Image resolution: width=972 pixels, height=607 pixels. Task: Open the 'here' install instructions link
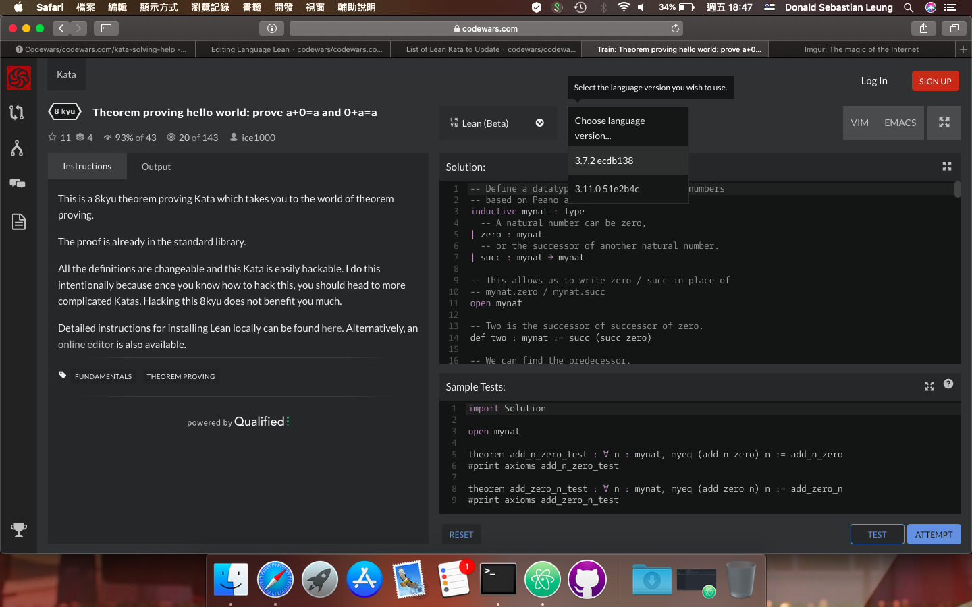(331, 328)
